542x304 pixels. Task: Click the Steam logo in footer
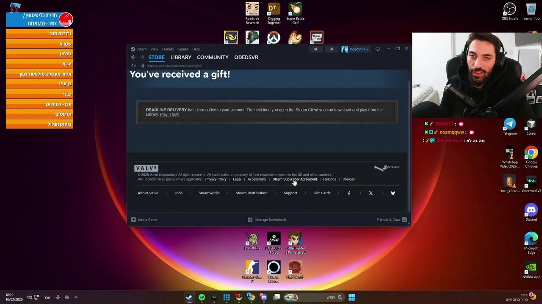[x=386, y=167]
